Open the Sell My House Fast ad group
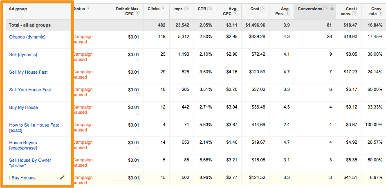 [x=28, y=72]
